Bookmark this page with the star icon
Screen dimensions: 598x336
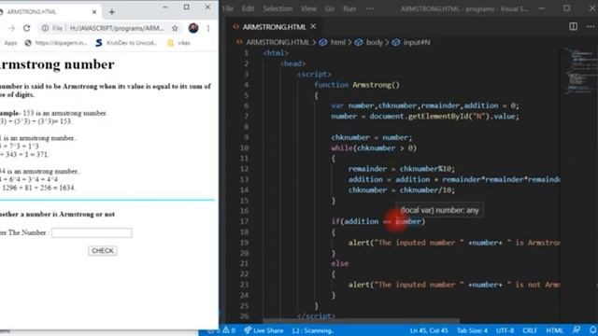coord(175,28)
